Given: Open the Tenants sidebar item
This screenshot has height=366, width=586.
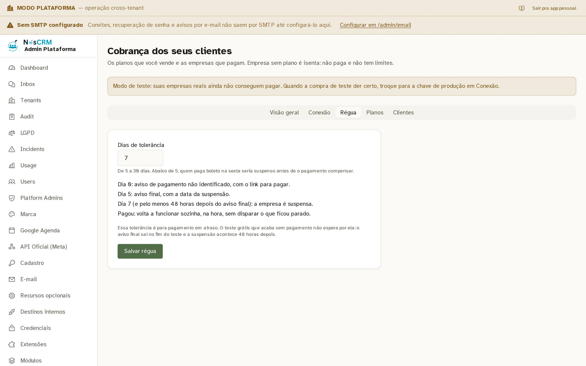Looking at the screenshot, I should coord(49,100).
